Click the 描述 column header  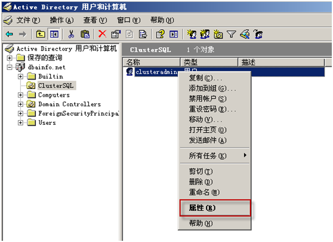point(281,62)
